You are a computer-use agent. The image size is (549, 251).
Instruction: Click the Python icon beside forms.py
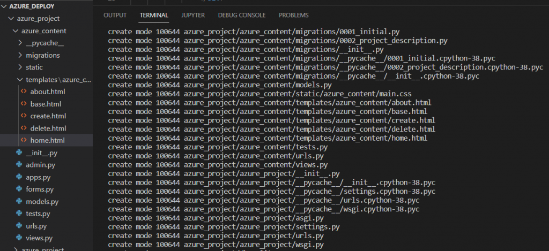pyautogui.click(x=19, y=189)
